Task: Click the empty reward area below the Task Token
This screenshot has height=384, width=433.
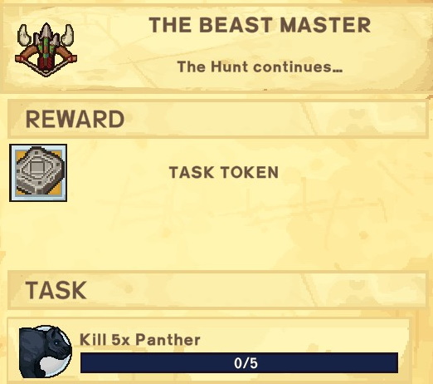Action: [216, 235]
